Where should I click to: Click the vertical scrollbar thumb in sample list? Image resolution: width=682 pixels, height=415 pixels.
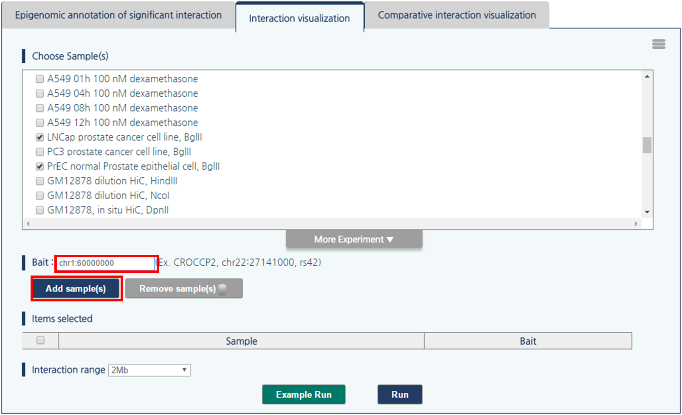(647, 145)
